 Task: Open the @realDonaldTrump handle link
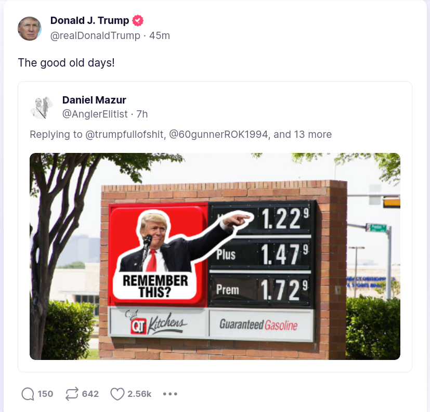pyautogui.click(x=95, y=36)
